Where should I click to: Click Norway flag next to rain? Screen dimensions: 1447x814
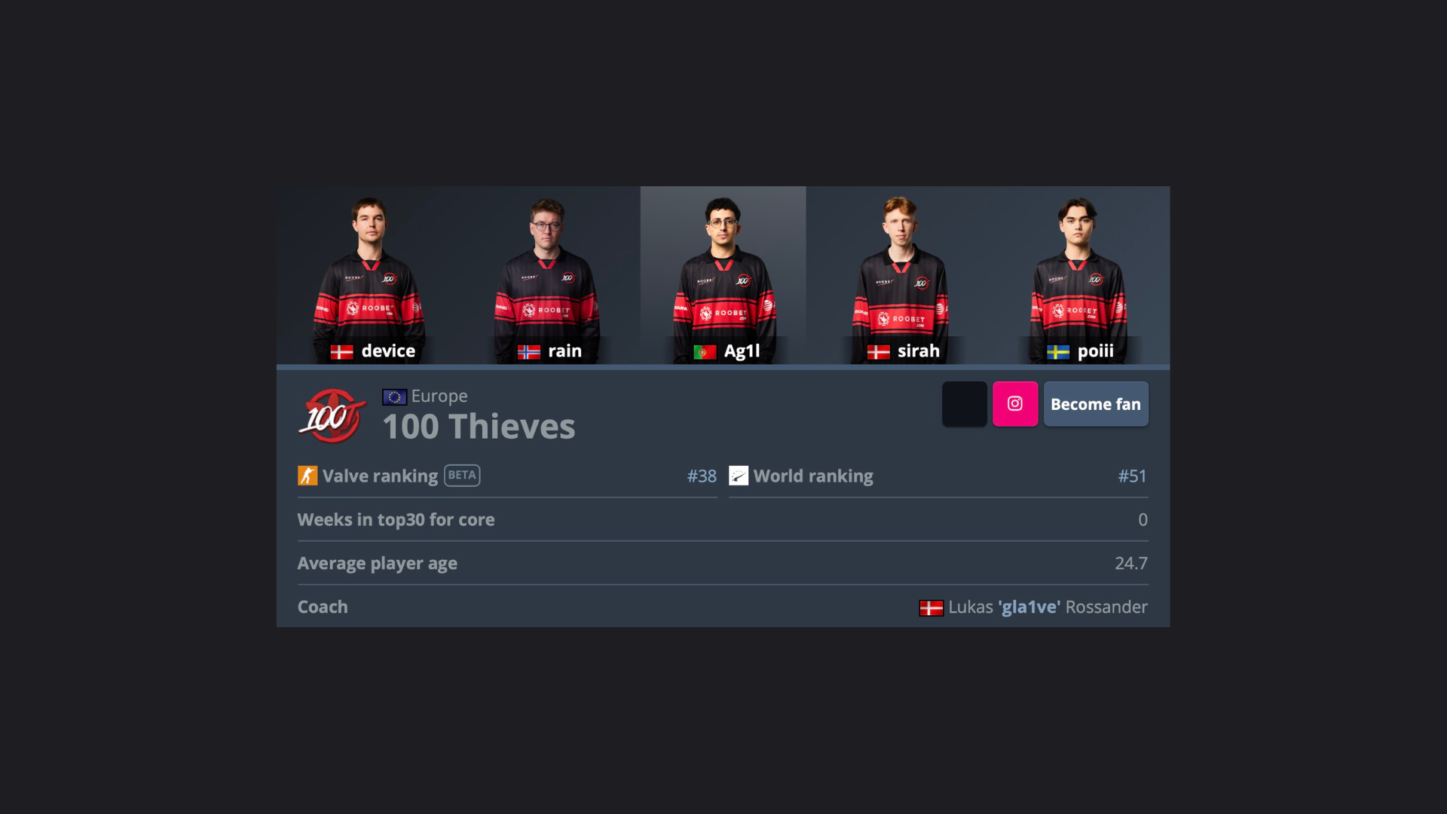point(529,352)
